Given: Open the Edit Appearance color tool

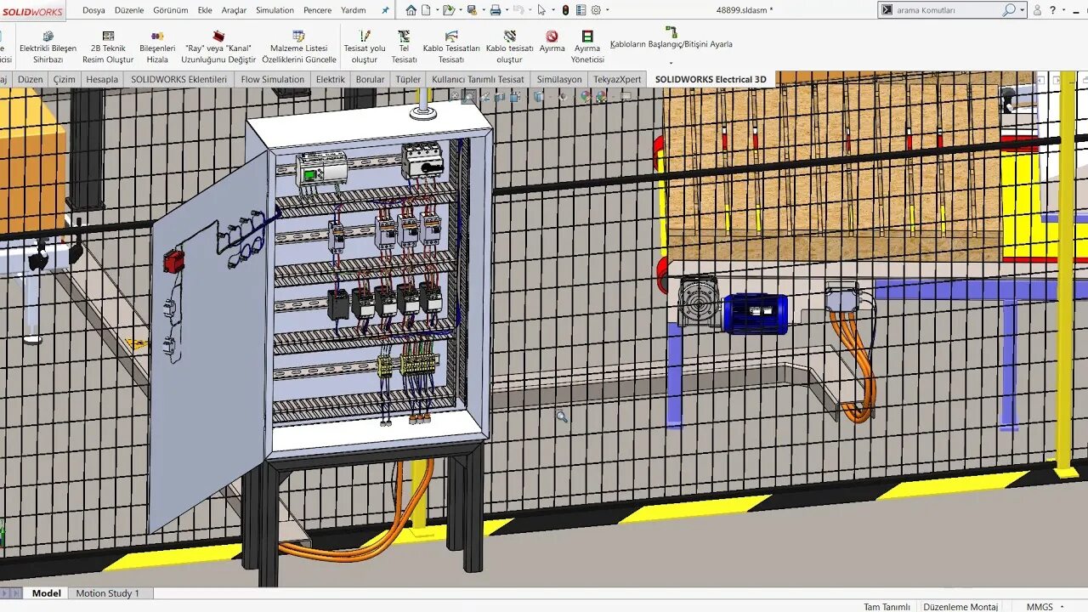Looking at the screenshot, I should (584, 98).
